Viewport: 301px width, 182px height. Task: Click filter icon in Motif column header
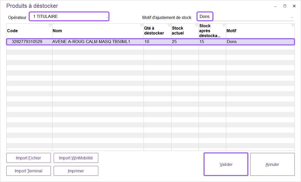(x=292, y=25)
